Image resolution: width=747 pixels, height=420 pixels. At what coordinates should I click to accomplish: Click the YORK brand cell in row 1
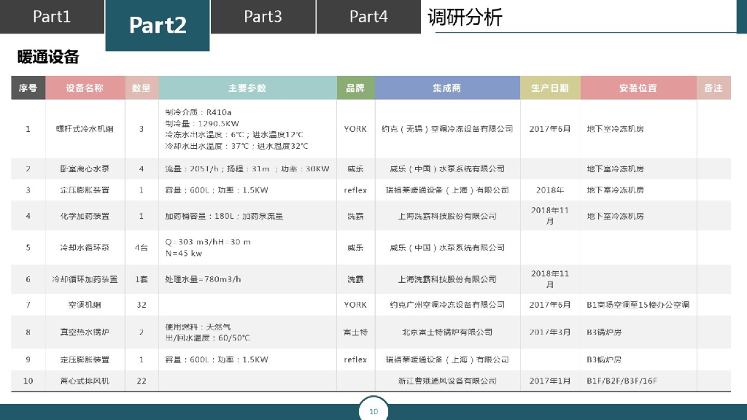click(355, 129)
